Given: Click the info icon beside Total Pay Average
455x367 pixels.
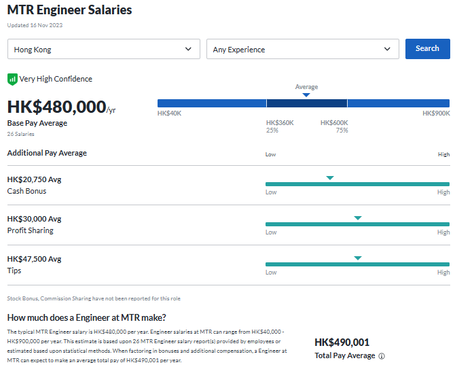Looking at the screenshot, I should click(382, 356).
